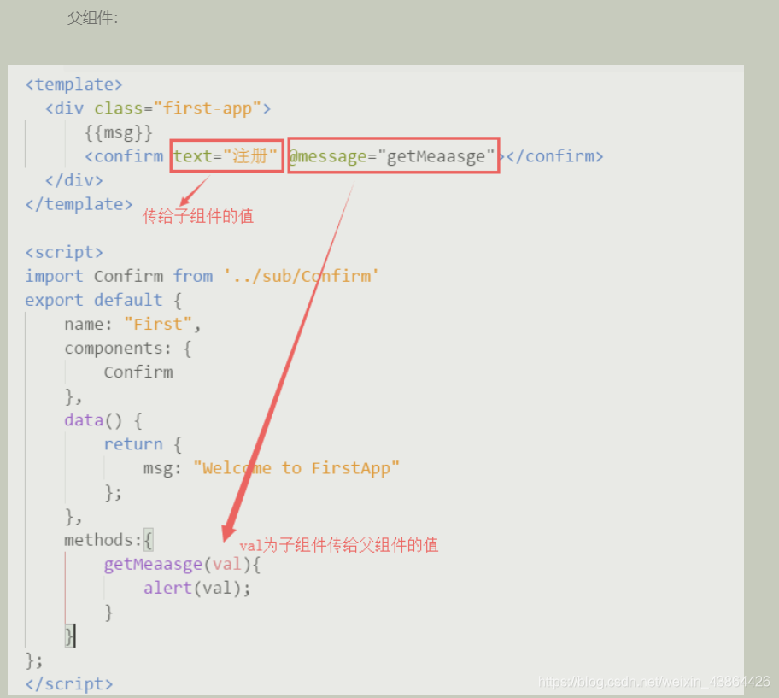Click the <div opening tag

click(x=64, y=109)
